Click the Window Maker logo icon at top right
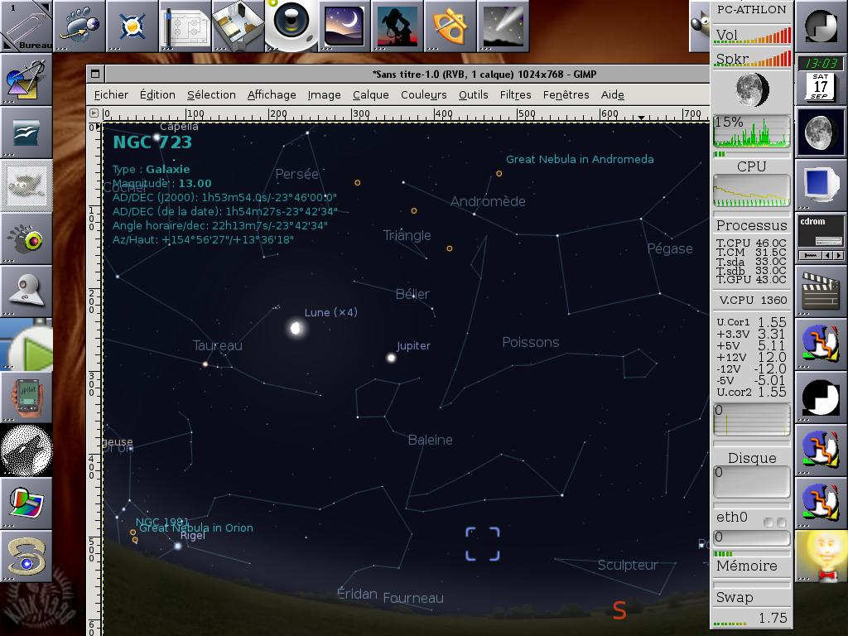The image size is (848, 636). [x=821, y=26]
